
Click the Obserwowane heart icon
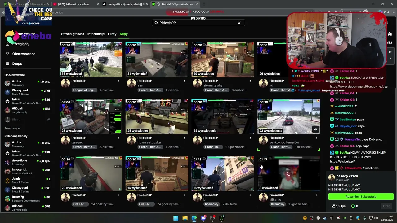point(7,54)
